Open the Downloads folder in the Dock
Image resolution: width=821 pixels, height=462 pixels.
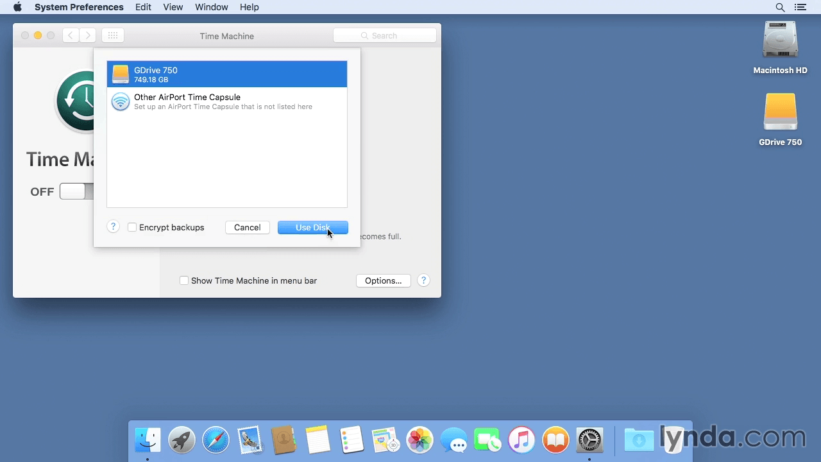[x=639, y=440]
